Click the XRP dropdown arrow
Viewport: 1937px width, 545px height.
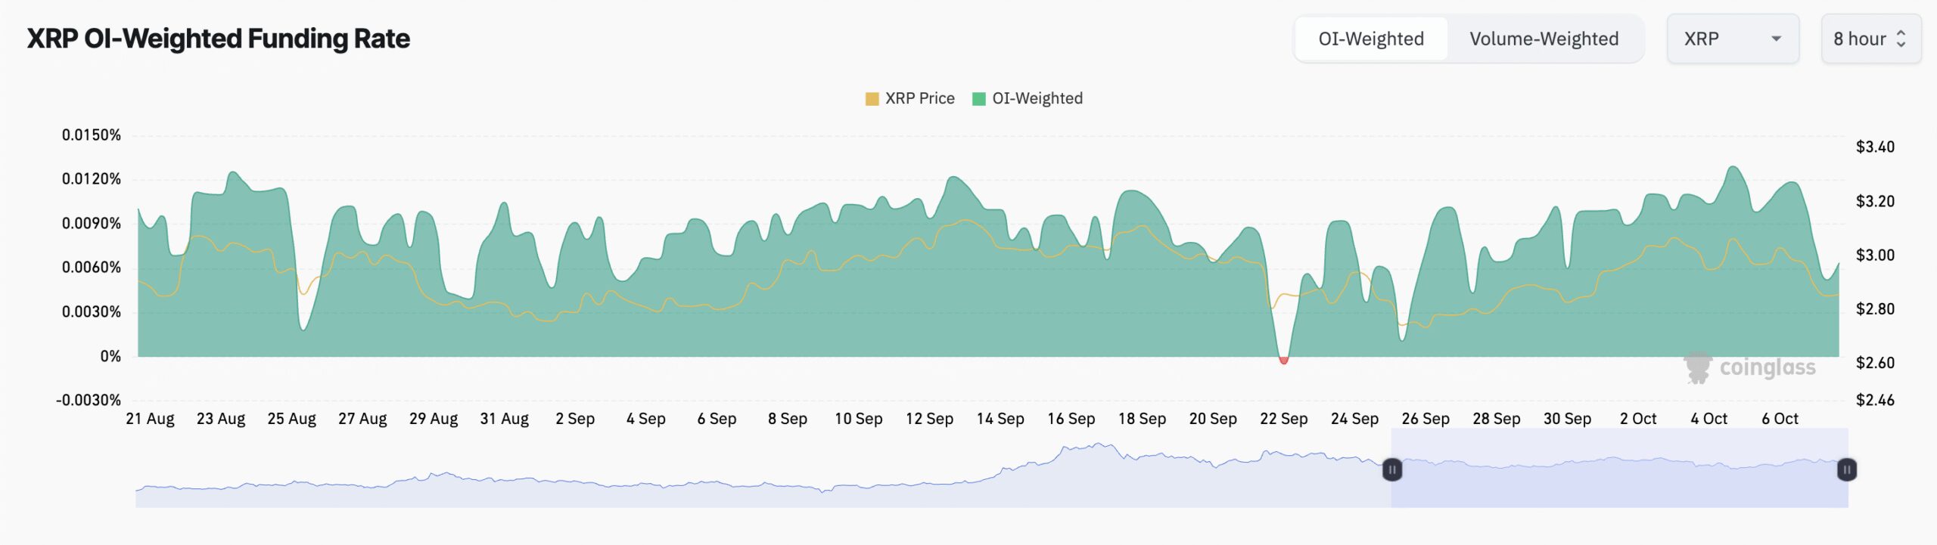click(1776, 39)
